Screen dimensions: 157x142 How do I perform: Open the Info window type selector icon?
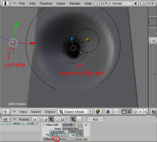tap(6, 4)
